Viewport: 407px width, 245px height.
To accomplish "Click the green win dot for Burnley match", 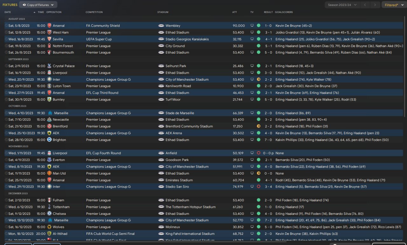I will [x=259, y=99].
